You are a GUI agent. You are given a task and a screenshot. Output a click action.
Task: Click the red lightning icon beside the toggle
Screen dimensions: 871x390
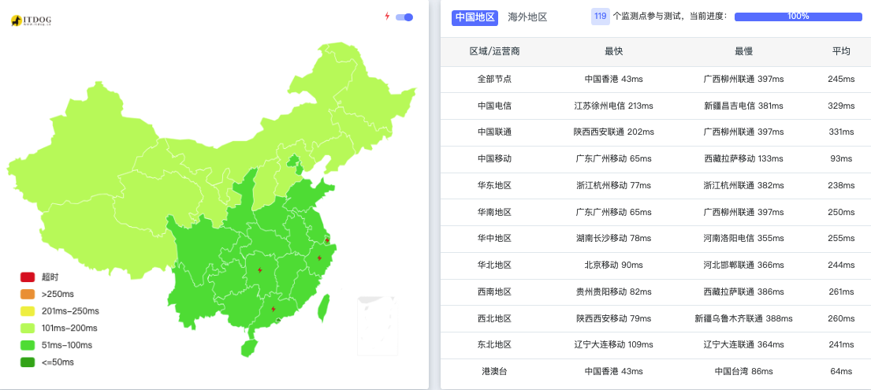387,17
